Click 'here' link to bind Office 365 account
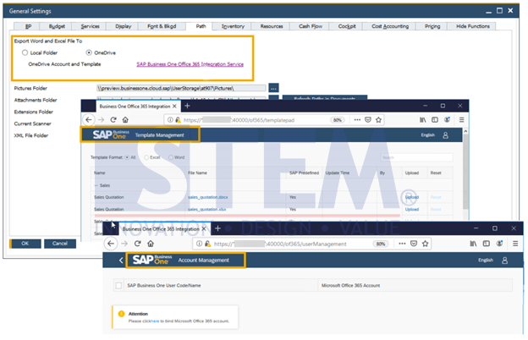Image resolution: width=528 pixels, height=340 pixels. 155,321
